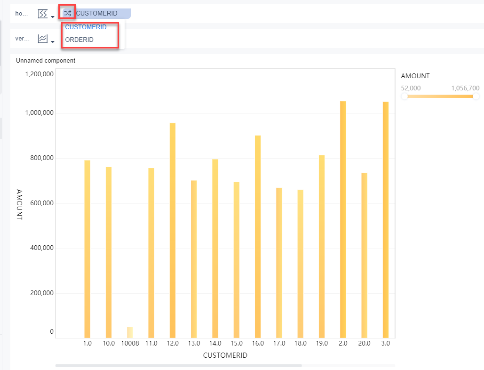Screen dimensions: 484x370
Task: Select the bar for customer 16.0
Action: pos(258,237)
